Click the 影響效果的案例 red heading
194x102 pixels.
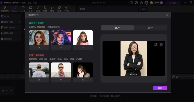(x=37, y=55)
